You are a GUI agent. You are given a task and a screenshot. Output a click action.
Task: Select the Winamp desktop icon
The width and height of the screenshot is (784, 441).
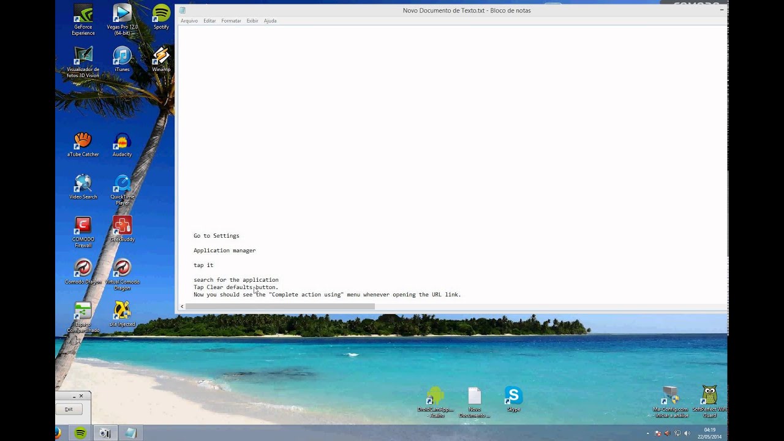click(x=161, y=59)
